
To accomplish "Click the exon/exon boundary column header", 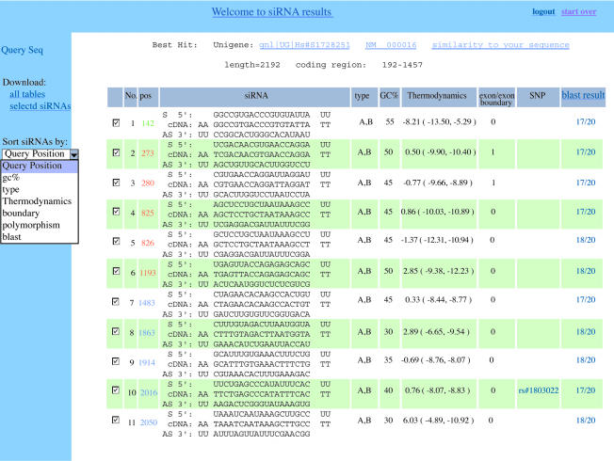I will (496, 99).
